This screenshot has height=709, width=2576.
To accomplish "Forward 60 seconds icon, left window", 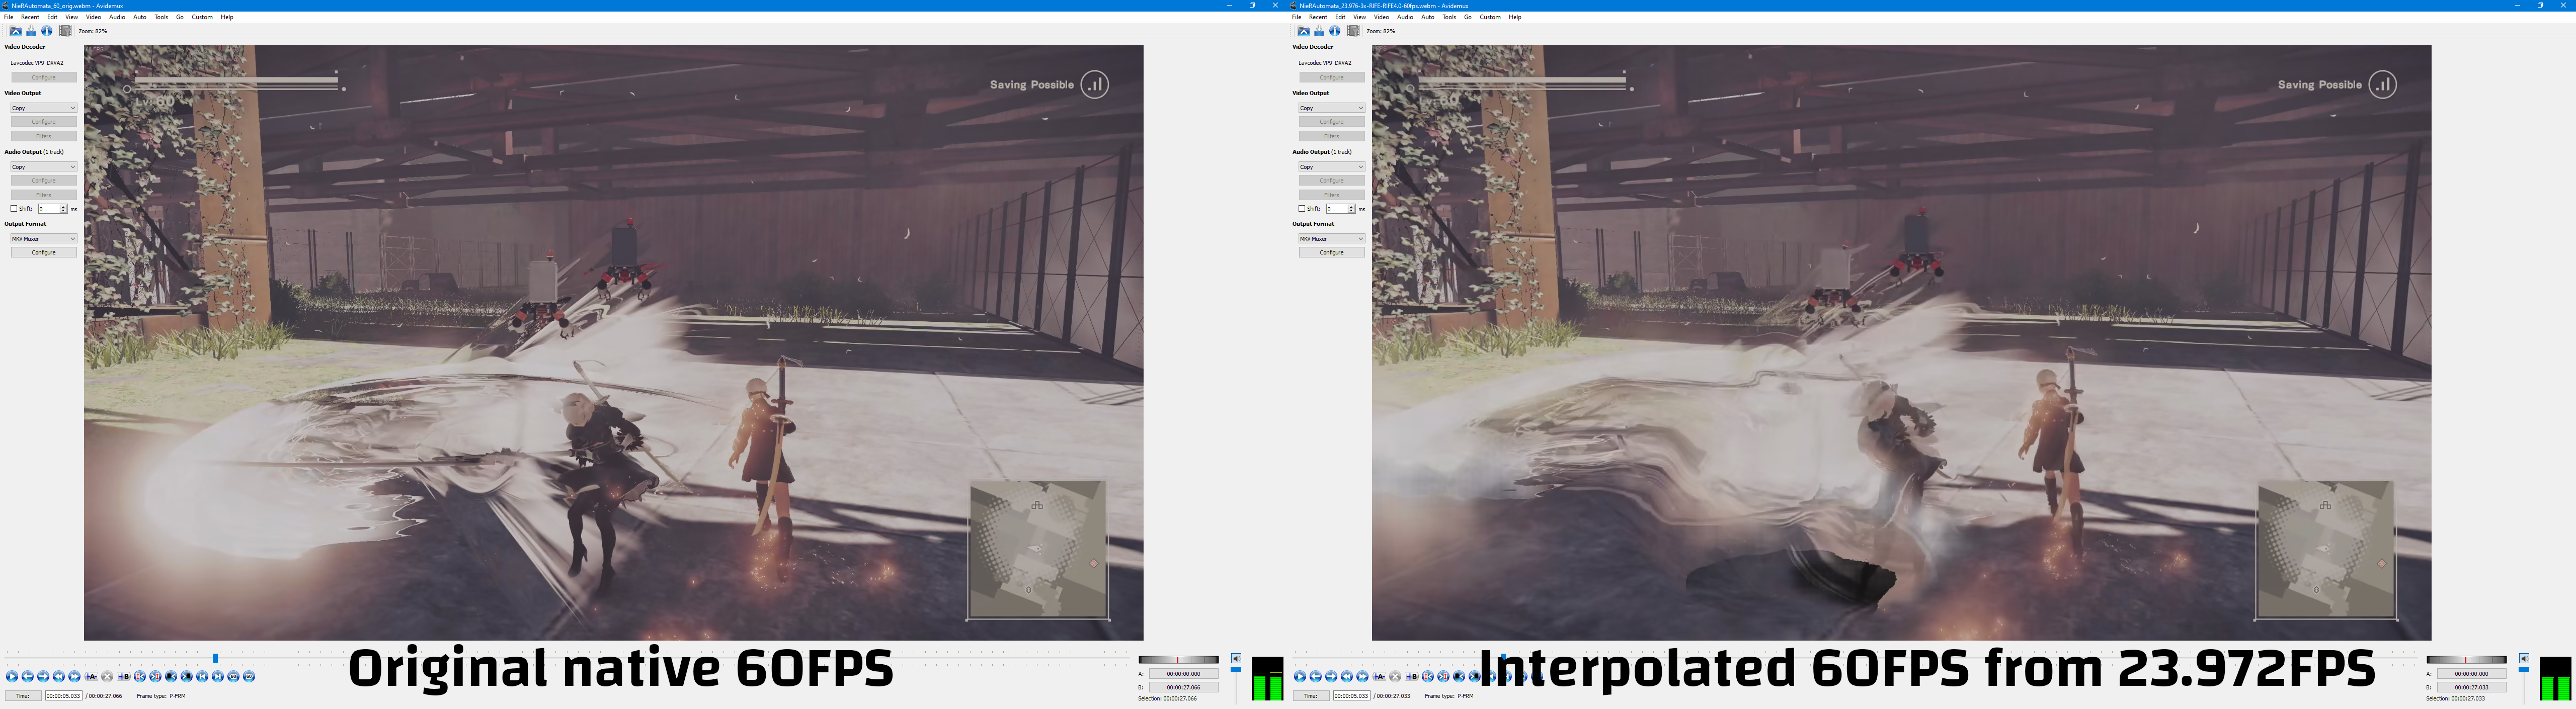I will (249, 676).
